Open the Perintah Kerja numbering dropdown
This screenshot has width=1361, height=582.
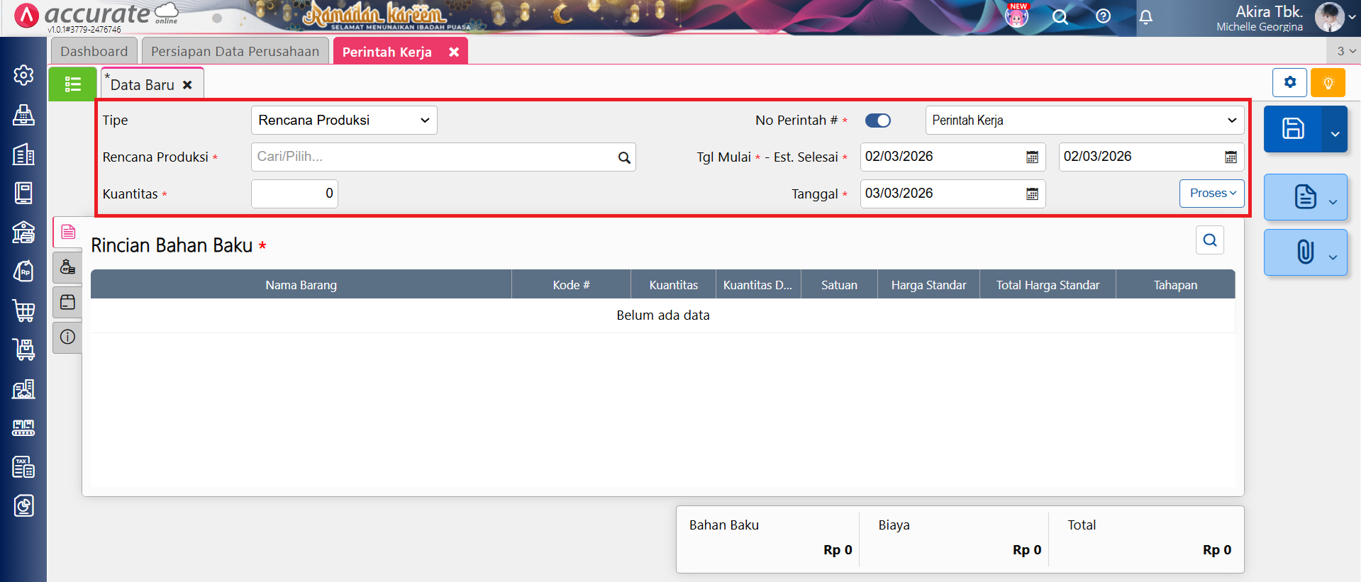1084,121
